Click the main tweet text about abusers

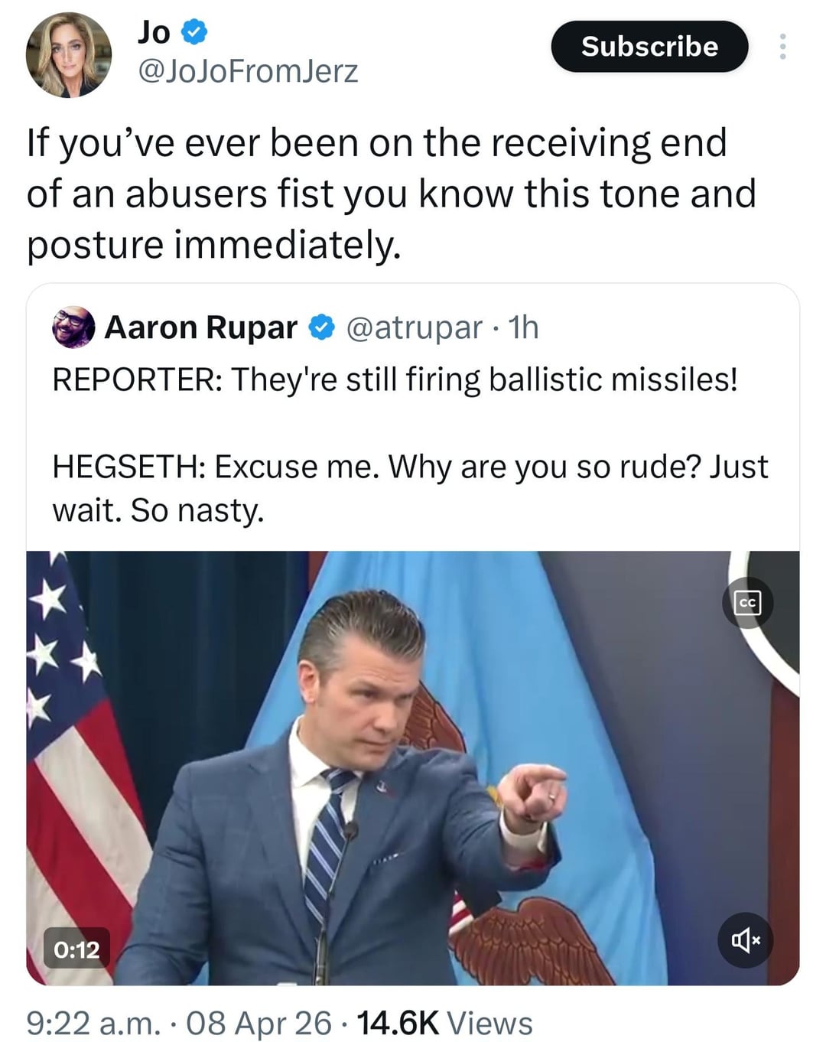tap(390, 194)
